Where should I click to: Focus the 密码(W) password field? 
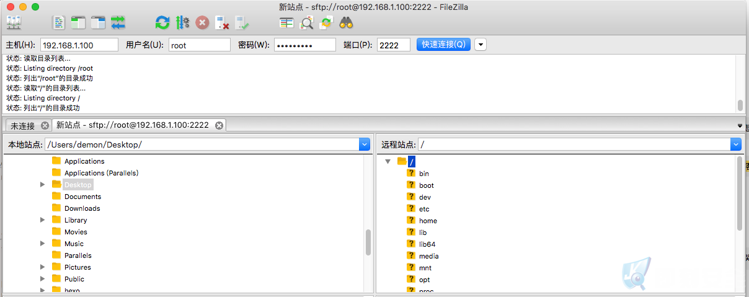pyautogui.click(x=305, y=45)
